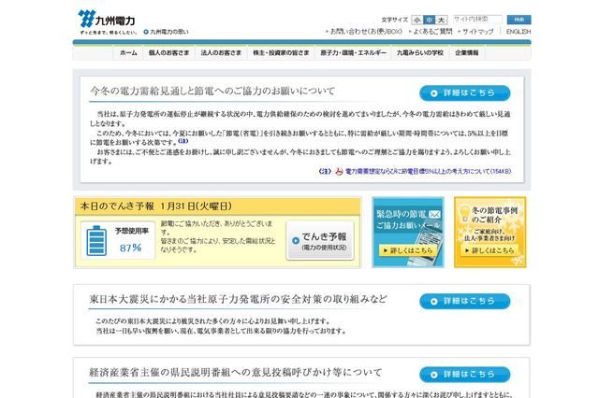Open the 電力需要想定ならびに節電目標 PDF link

tap(429, 172)
